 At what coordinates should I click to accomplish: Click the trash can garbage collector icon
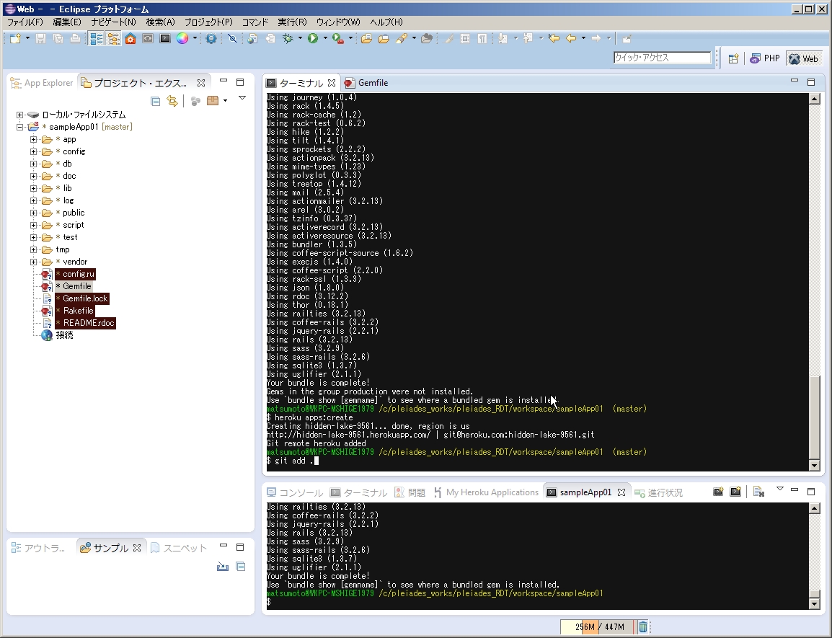pyautogui.click(x=642, y=627)
